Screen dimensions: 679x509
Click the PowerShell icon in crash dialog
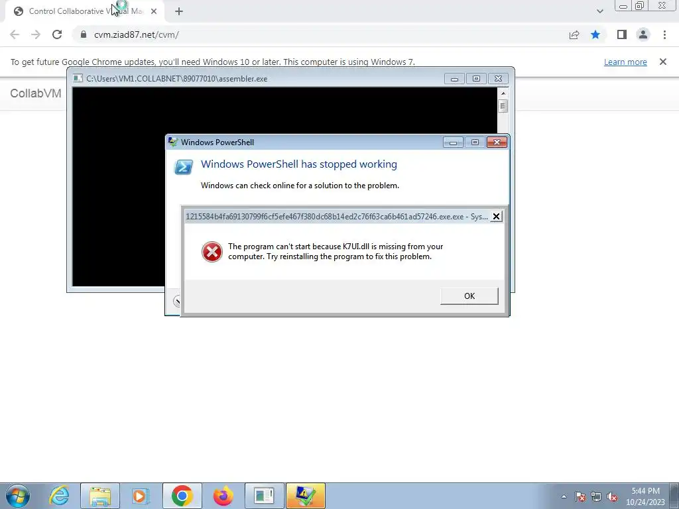tap(183, 166)
